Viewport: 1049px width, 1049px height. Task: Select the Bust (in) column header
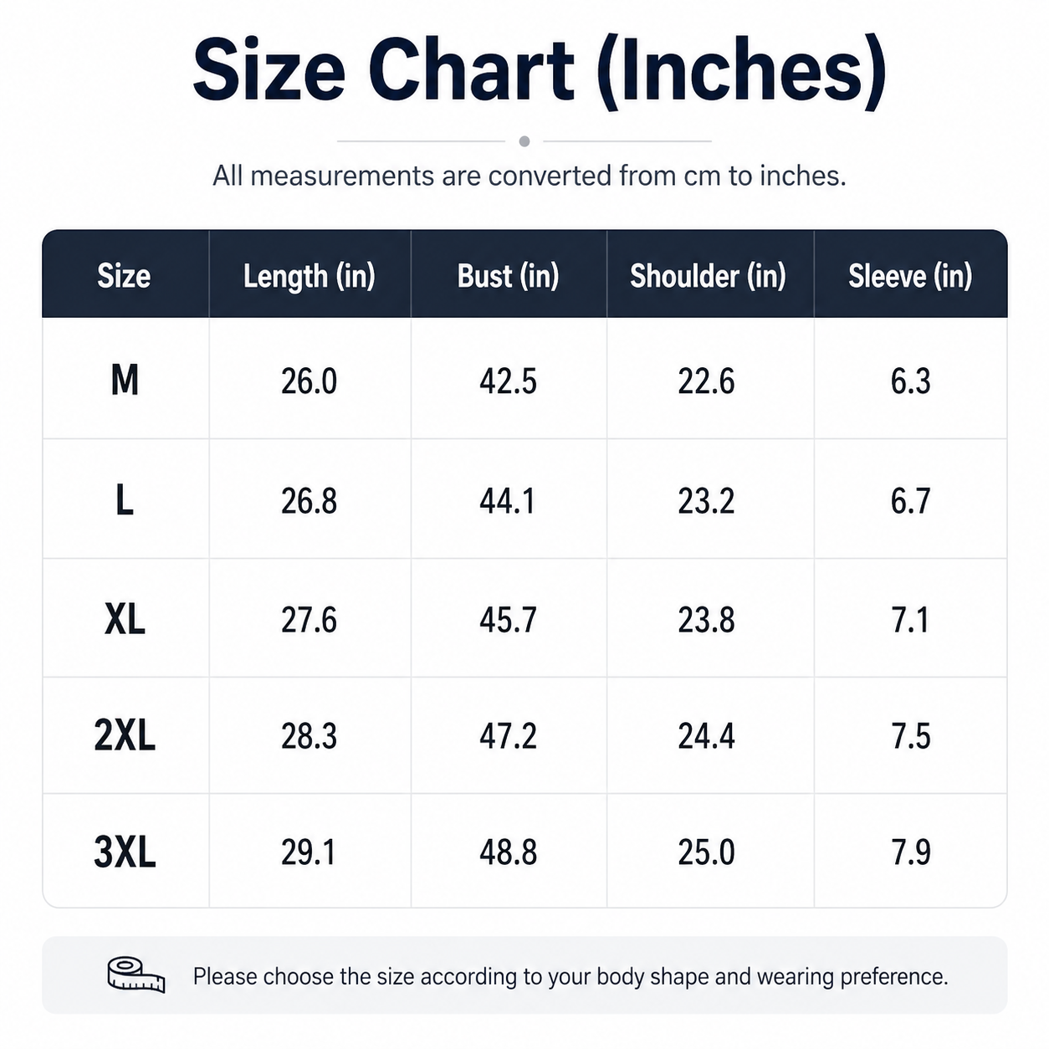tap(508, 276)
